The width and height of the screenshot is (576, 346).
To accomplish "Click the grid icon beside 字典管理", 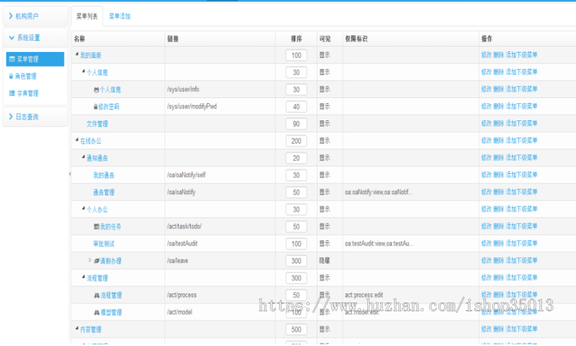I will pos(12,94).
